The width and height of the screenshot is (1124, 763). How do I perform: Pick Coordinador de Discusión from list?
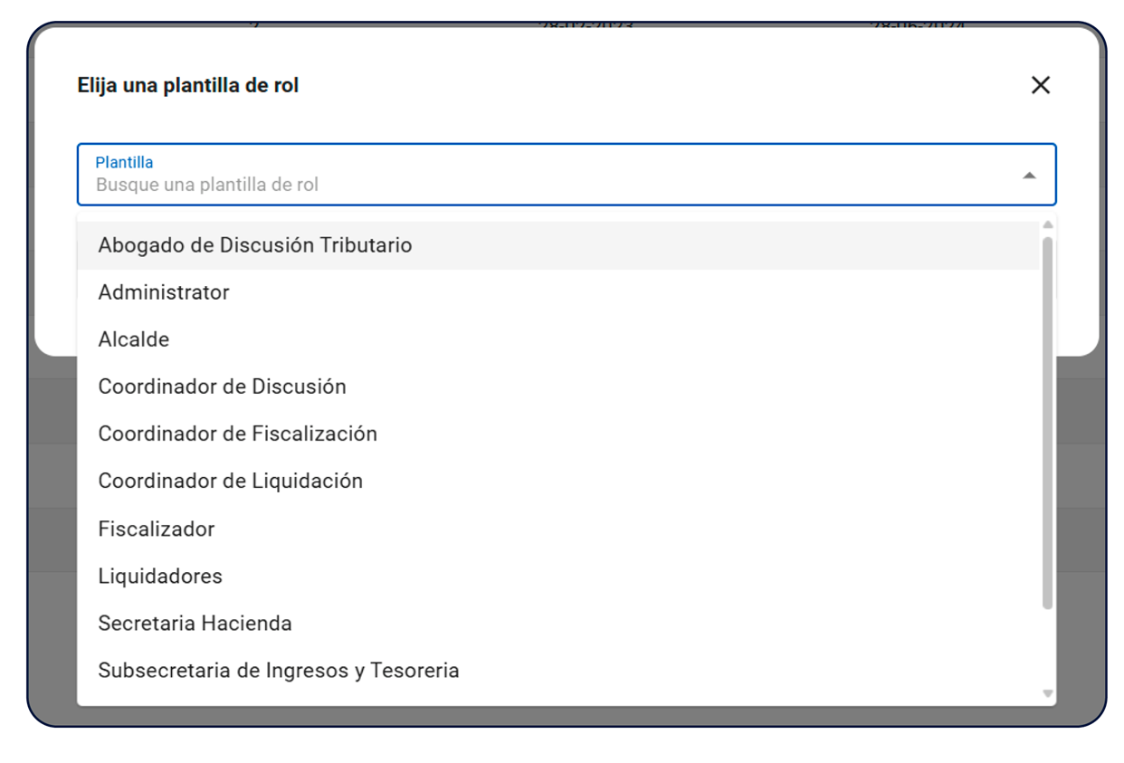pos(222,386)
